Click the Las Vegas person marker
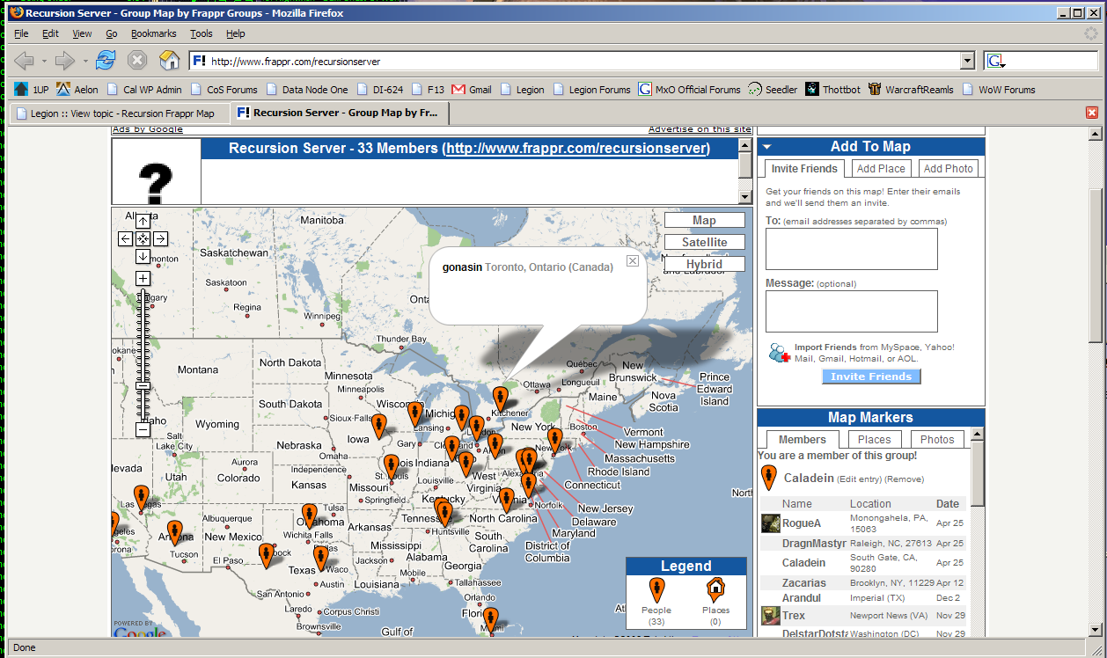 141,498
